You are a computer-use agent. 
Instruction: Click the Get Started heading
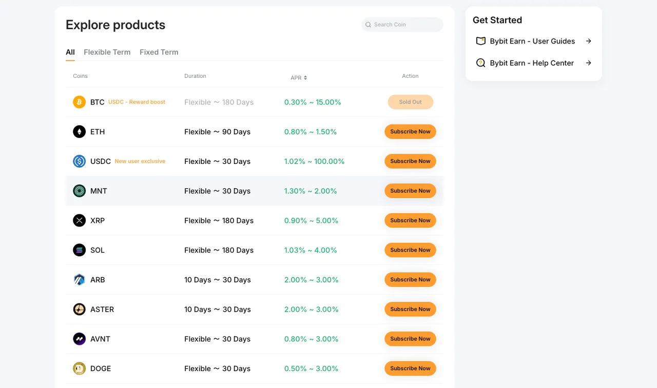tap(497, 20)
